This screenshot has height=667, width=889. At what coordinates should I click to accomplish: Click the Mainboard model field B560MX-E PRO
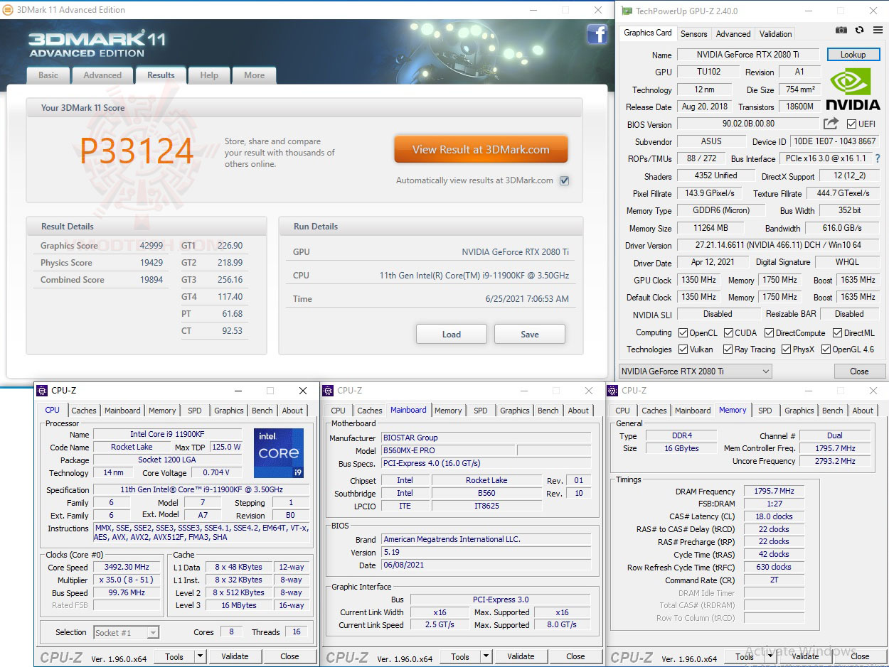(x=447, y=450)
